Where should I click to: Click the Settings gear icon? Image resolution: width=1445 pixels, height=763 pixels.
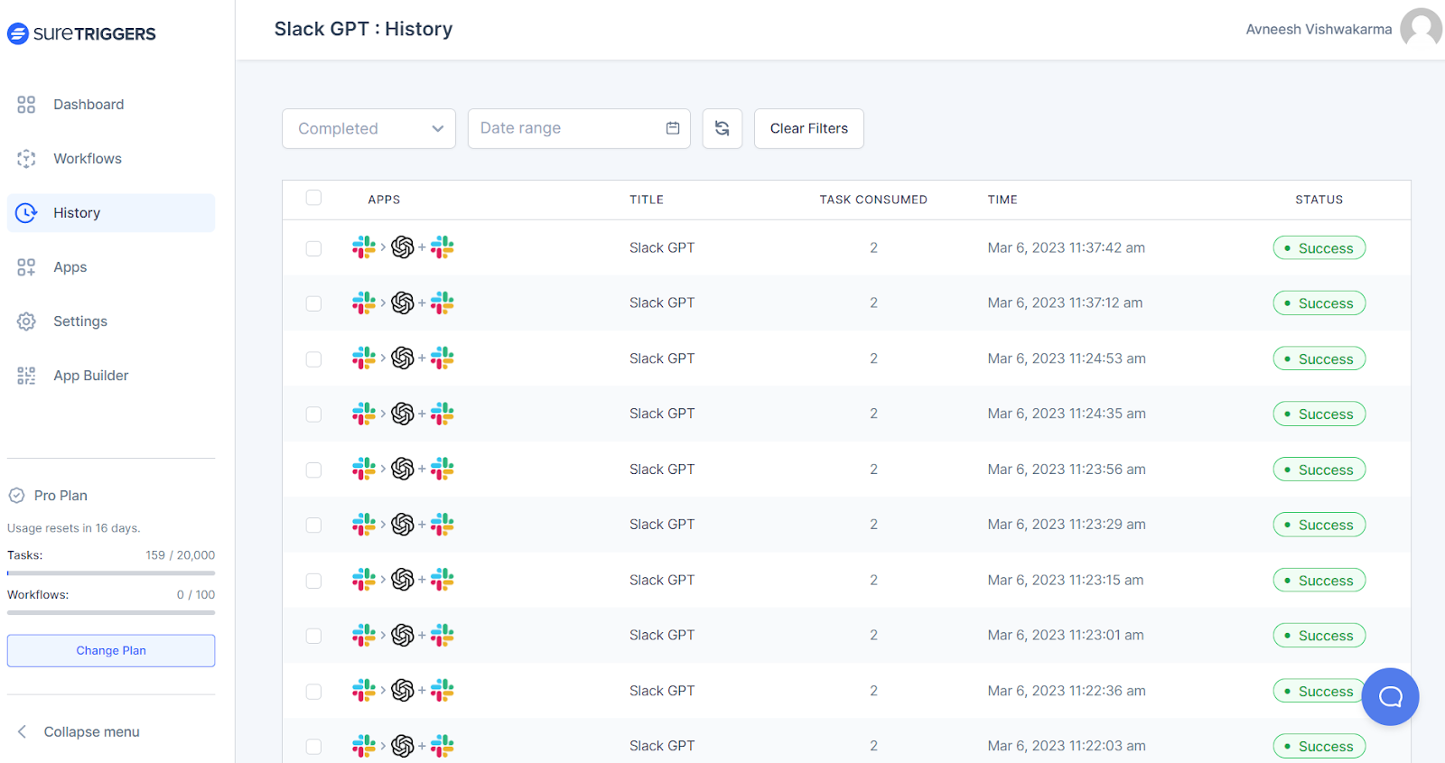tap(26, 321)
